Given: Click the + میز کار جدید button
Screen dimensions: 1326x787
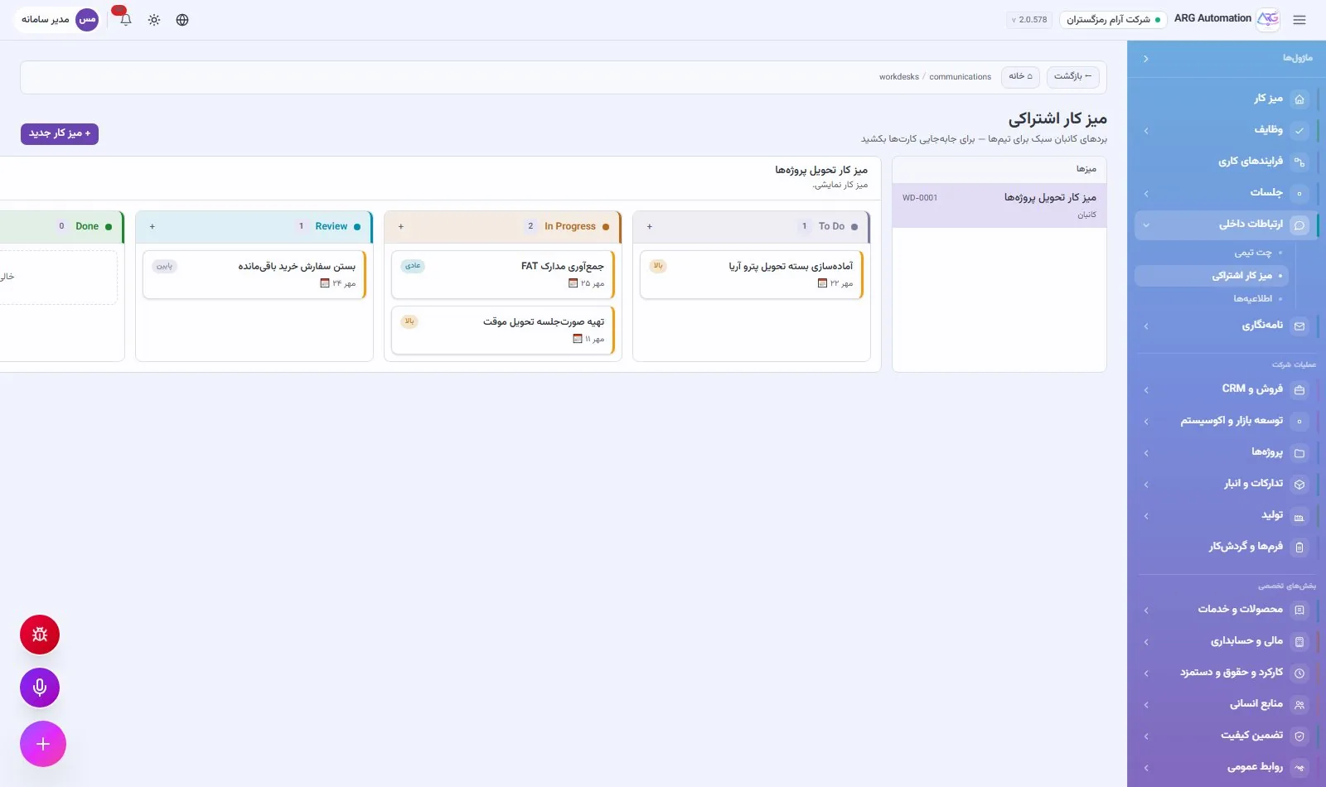Looking at the screenshot, I should 60,133.
